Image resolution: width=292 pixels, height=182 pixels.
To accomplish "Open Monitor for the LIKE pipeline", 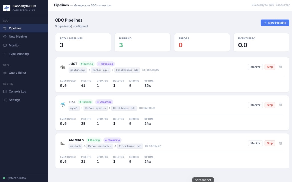I will (x=255, y=105).
